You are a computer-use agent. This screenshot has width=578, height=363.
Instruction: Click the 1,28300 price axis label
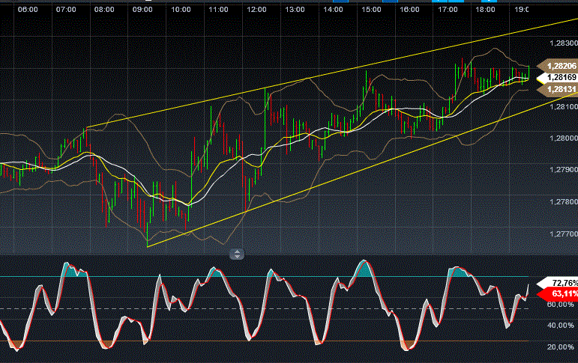563,43
